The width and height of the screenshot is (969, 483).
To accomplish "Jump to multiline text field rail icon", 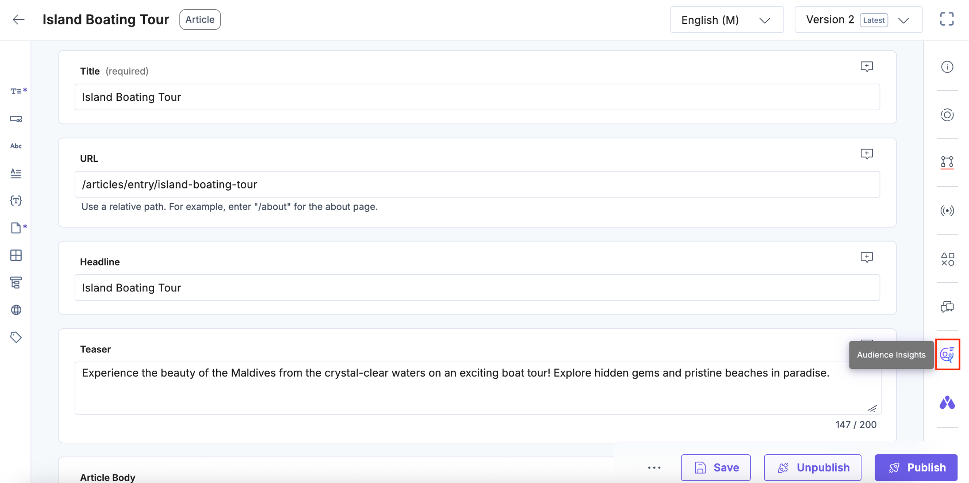I will pyautogui.click(x=16, y=173).
